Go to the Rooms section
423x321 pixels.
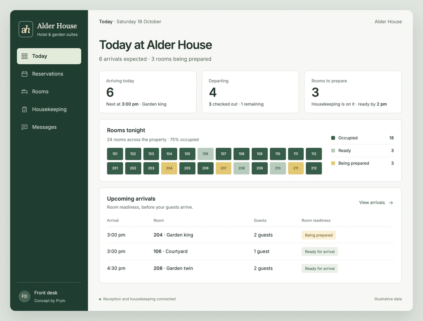(49, 92)
